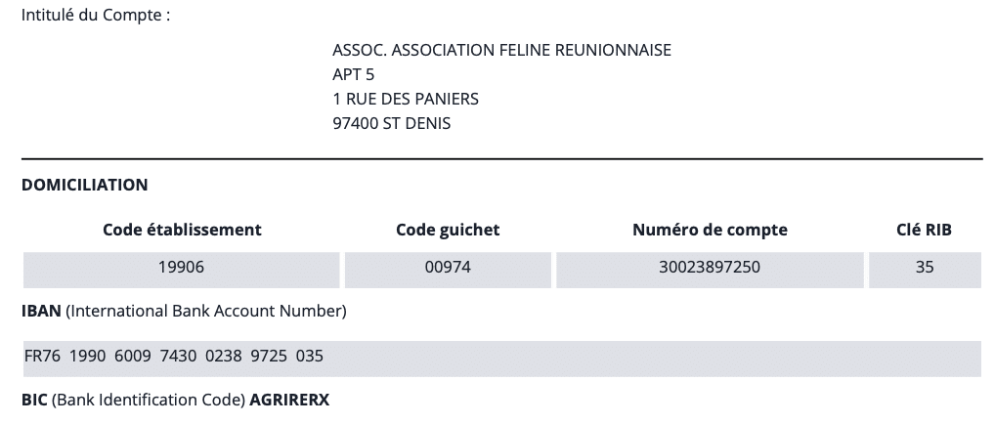Click the "Numéro de compte" column header
The height and width of the screenshot is (424, 995).
coord(710,230)
